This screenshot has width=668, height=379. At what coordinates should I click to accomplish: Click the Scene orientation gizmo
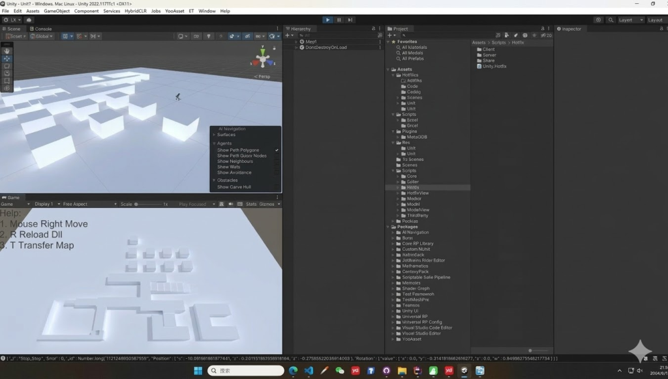[x=263, y=59]
